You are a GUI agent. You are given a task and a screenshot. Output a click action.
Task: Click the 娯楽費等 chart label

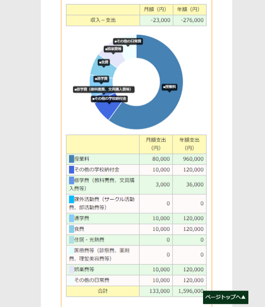pyautogui.click(x=114, y=49)
